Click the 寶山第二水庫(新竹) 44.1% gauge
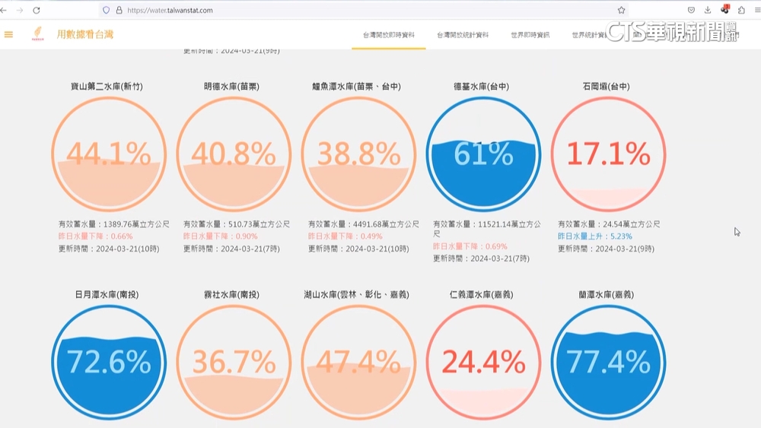 109,154
